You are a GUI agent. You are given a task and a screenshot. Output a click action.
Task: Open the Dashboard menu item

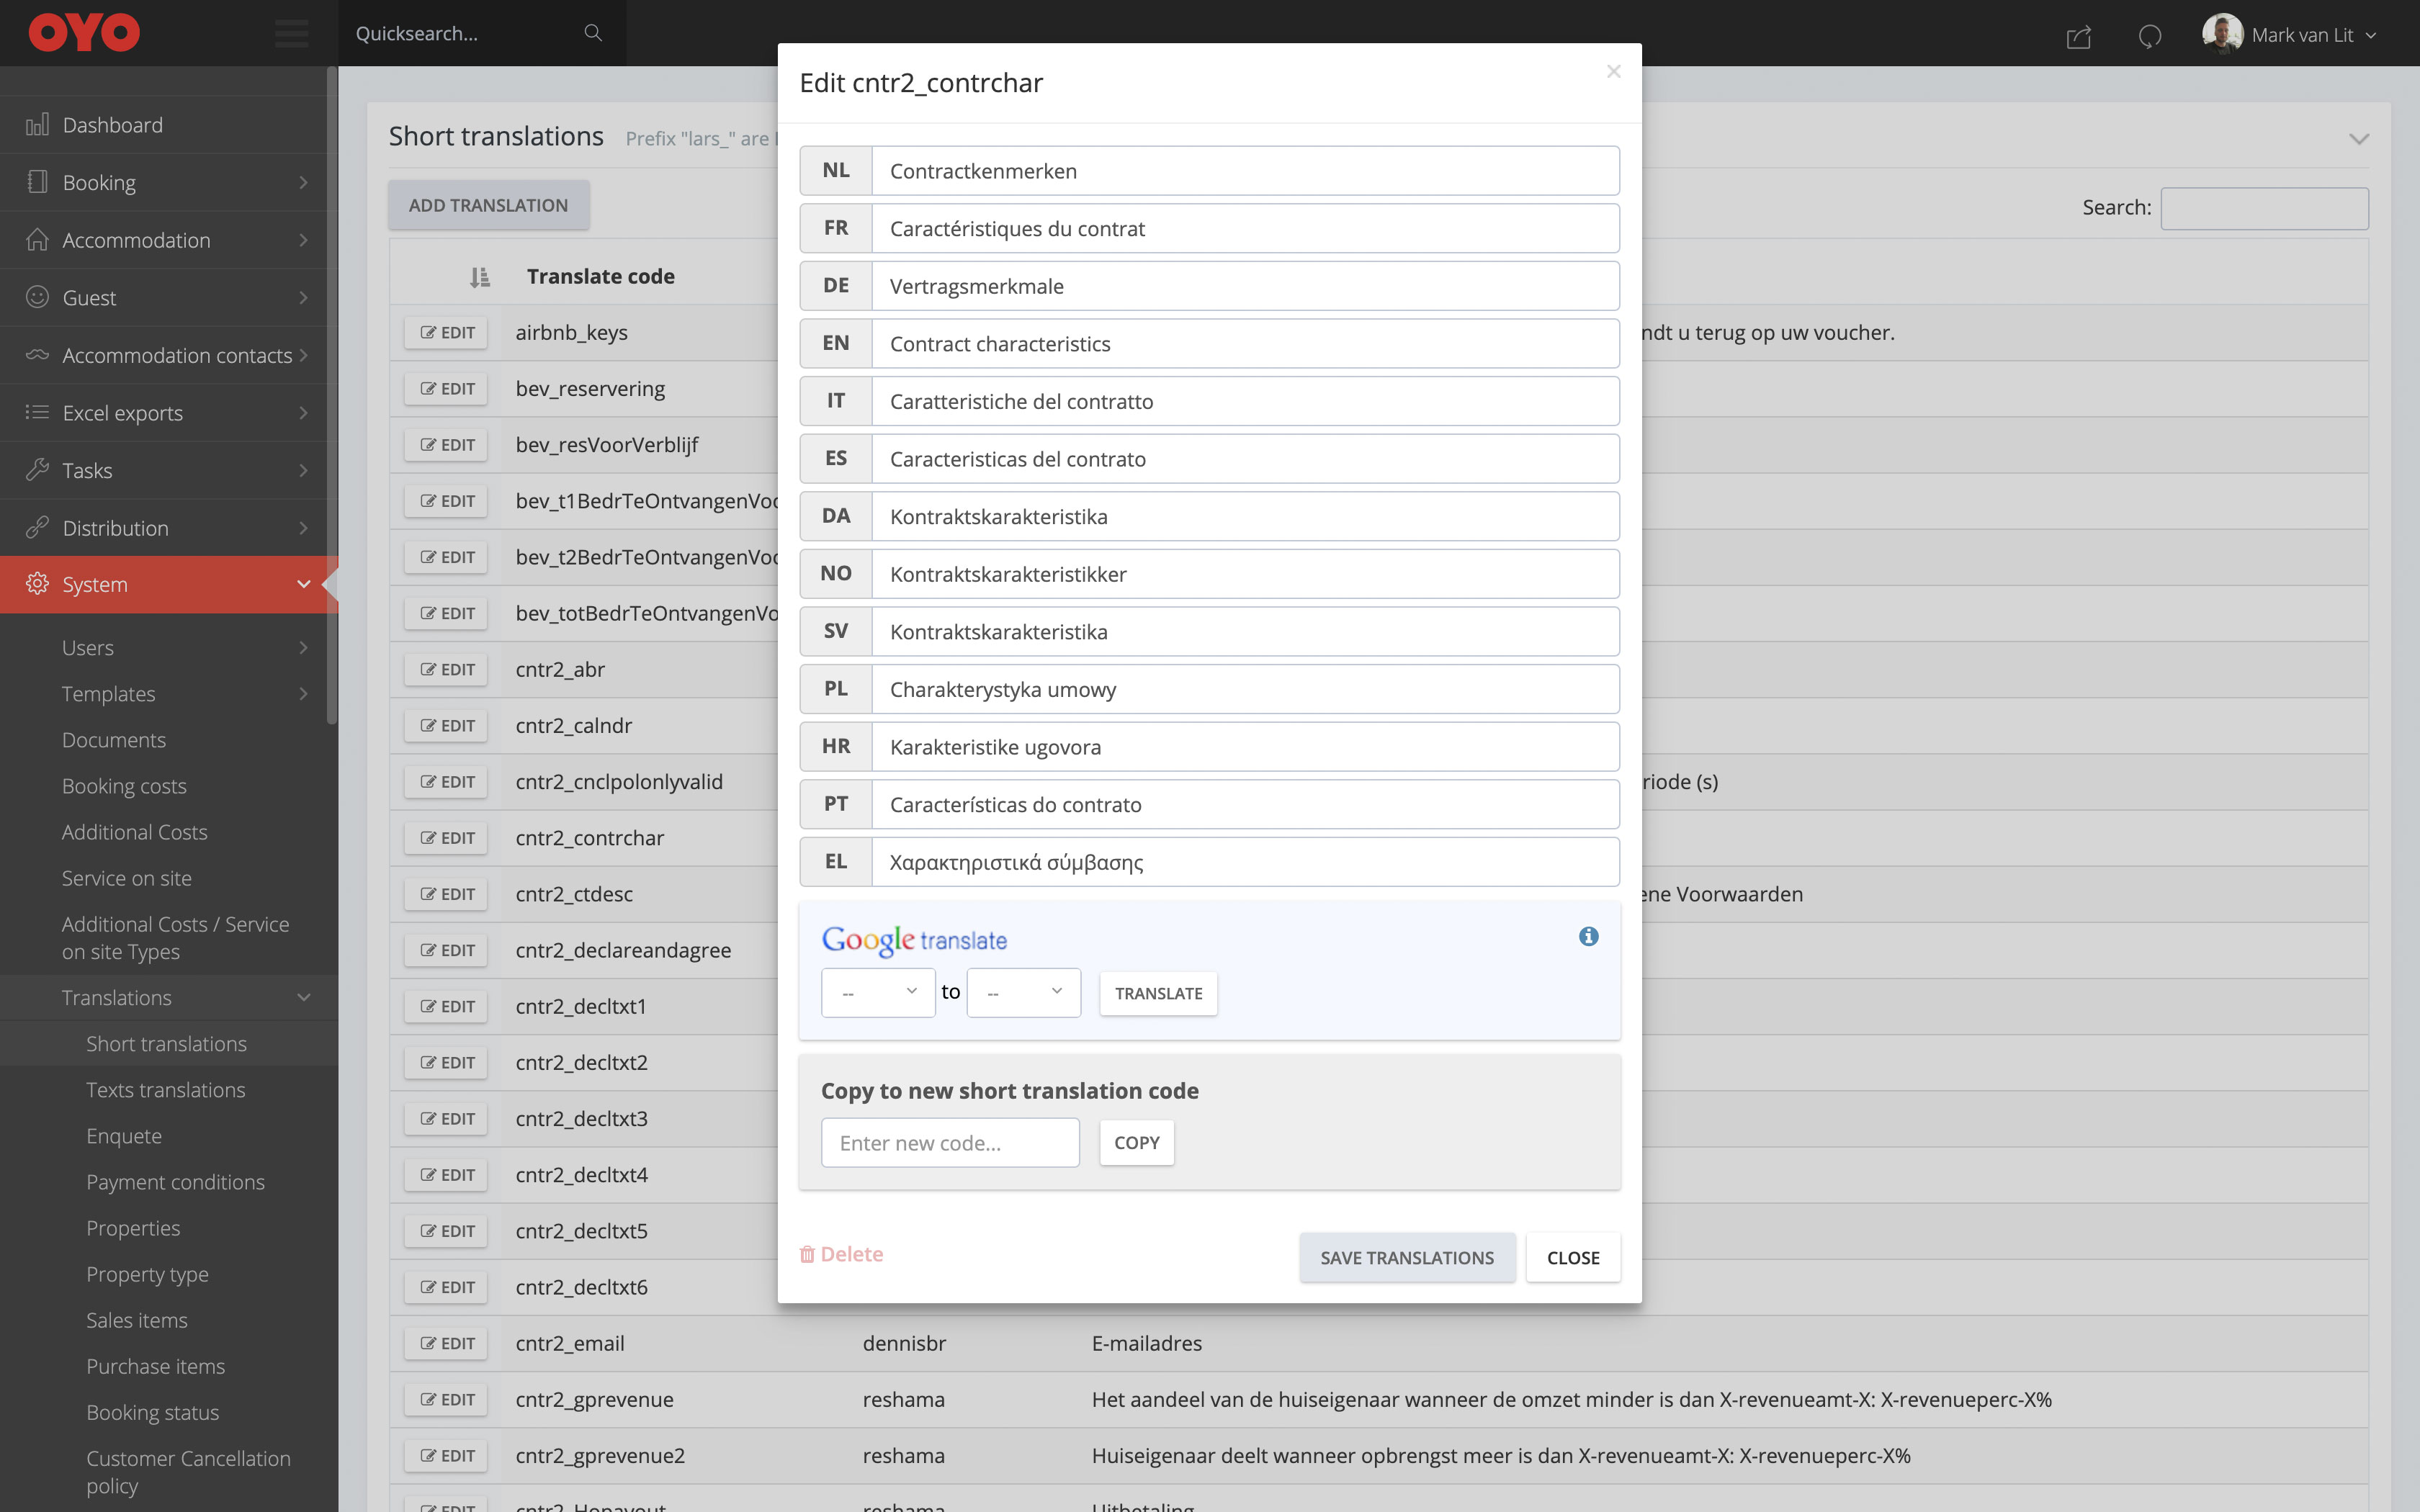click(112, 125)
